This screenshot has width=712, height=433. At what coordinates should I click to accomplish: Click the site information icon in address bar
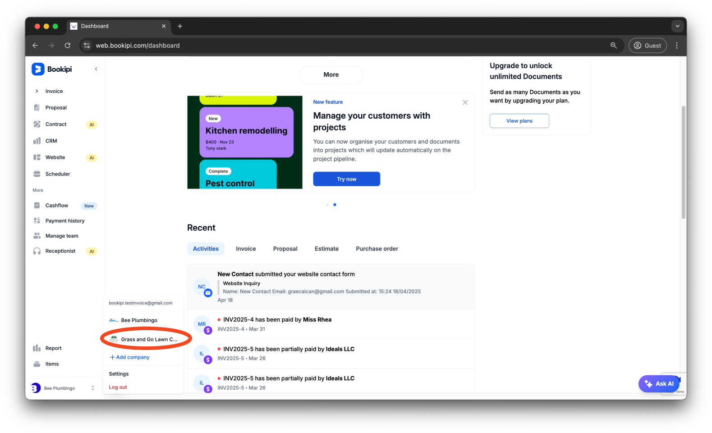coord(87,46)
